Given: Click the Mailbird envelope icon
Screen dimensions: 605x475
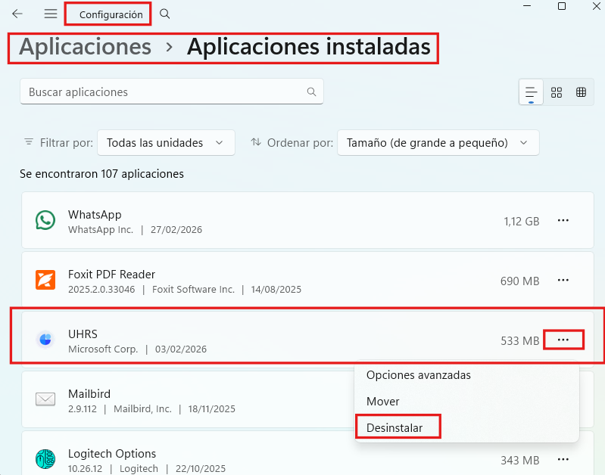Looking at the screenshot, I should pos(45,399).
